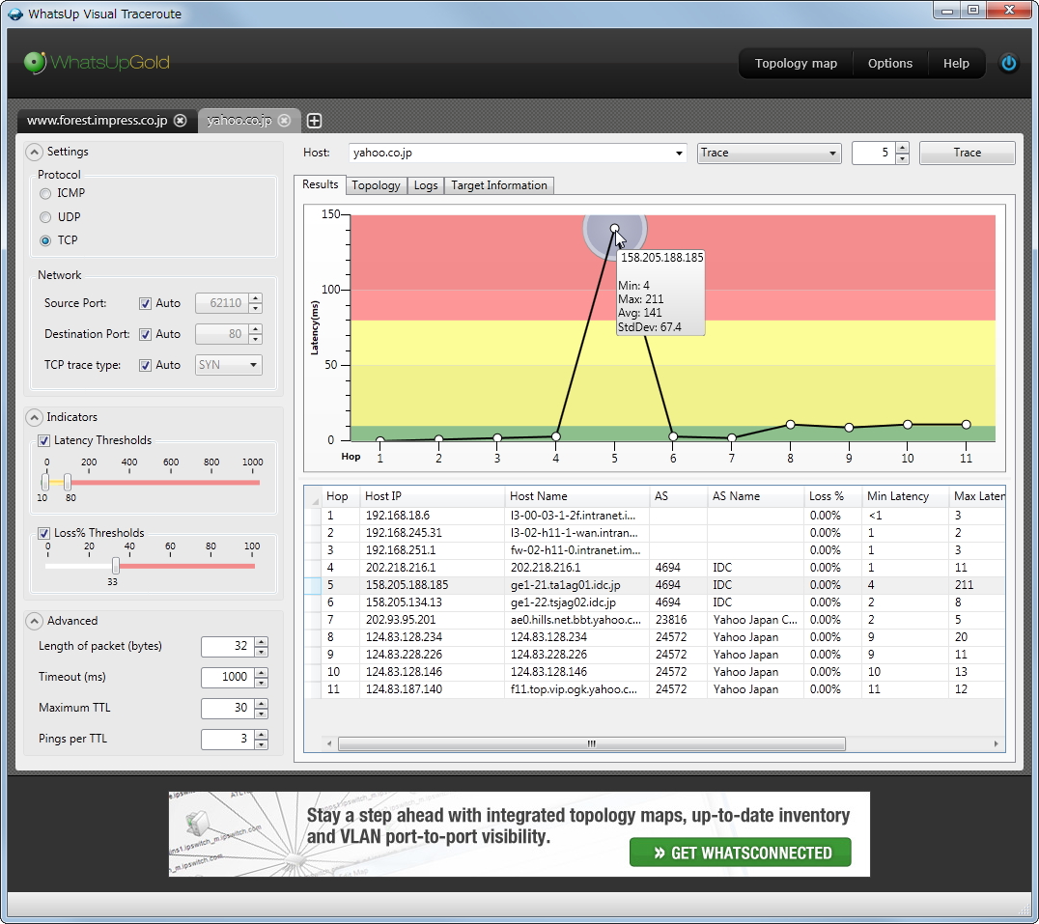The height and width of the screenshot is (924, 1039).
Task: Decrease Timeout (ms) value
Action: tap(262, 683)
